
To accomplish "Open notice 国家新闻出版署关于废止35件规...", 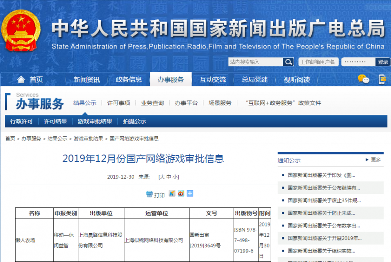I will click(x=324, y=200).
